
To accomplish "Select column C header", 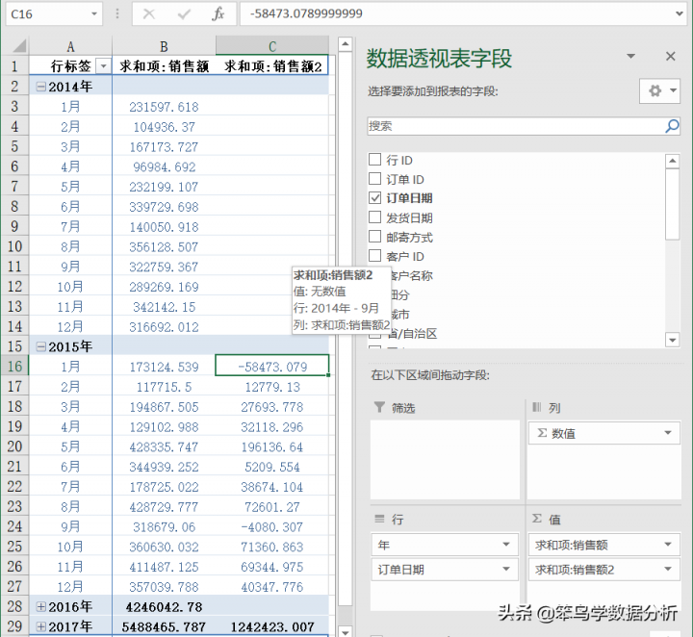I will [272, 46].
